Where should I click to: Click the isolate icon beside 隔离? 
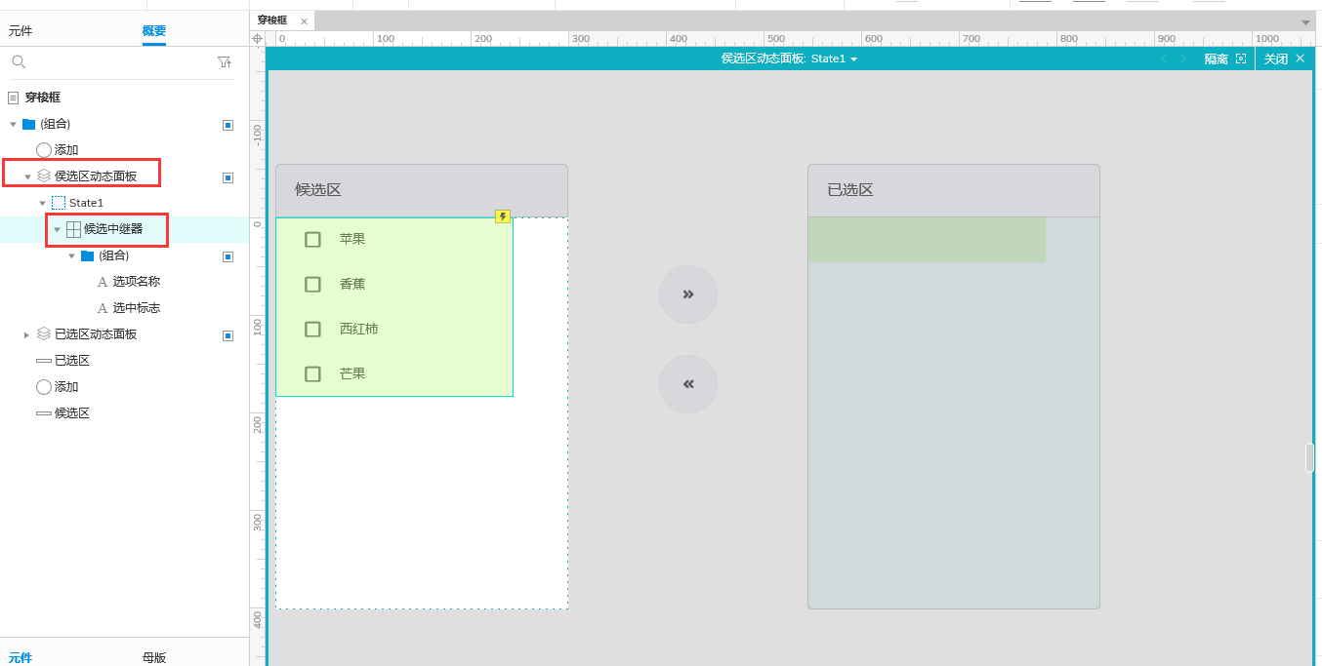(x=1241, y=59)
